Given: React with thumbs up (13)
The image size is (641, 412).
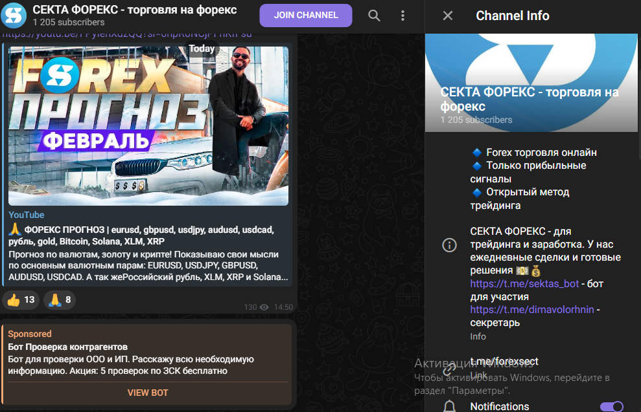Looking at the screenshot, I should [x=21, y=300].
